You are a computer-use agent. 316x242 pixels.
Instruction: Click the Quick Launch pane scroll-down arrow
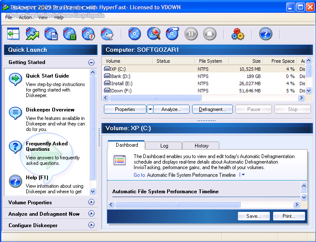93,191
